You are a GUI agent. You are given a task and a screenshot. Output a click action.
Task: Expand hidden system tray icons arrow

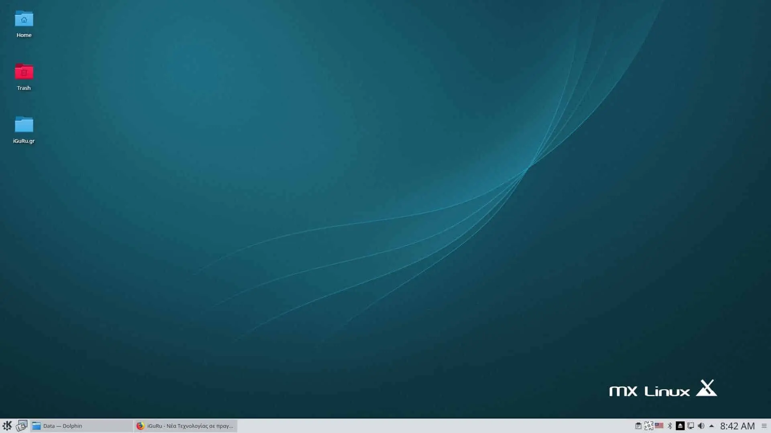coord(712,426)
